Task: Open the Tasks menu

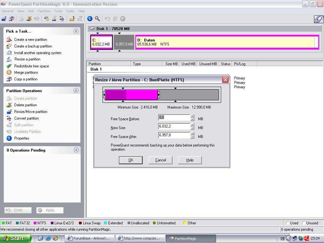Action: coord(70,11)
